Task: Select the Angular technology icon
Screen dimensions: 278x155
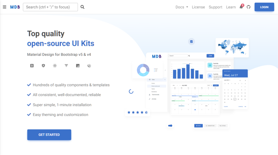Action: tap(43, 66)
